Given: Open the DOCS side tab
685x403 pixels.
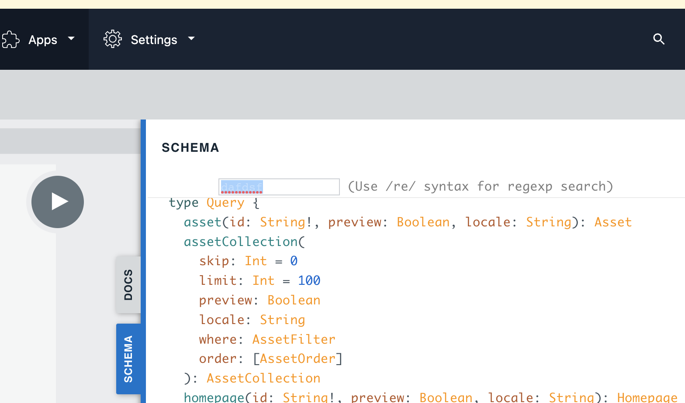Looking at the screenshot, I should tap(128, 285).
